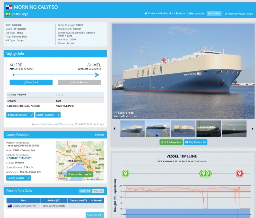Show Nearby Vessels

19,178
